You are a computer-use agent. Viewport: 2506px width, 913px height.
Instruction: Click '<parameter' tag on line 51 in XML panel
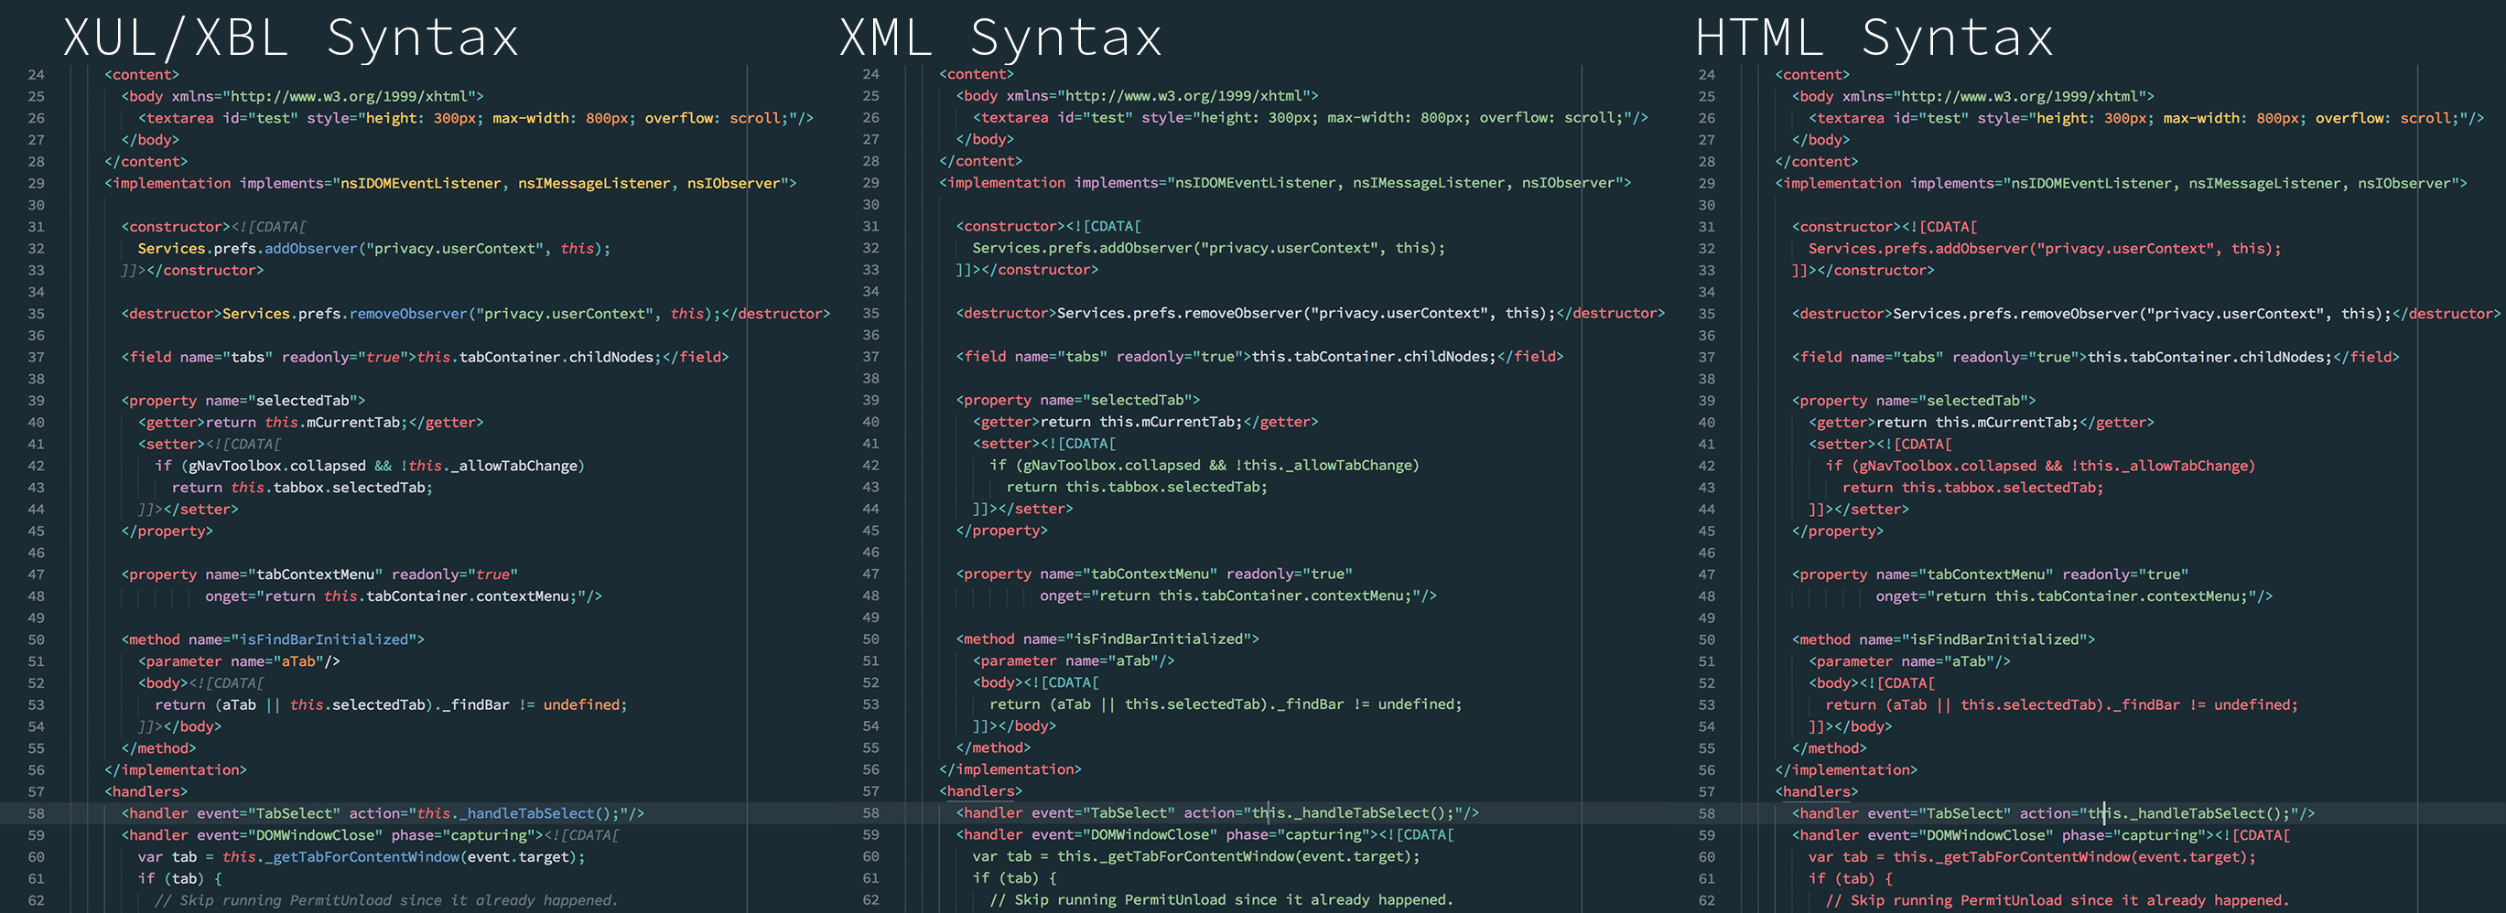(x=1015, y=661)
